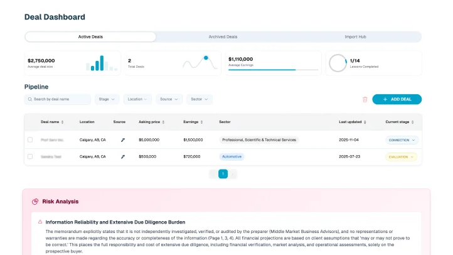Switch to the Active Deals tab
This screenshot has height=255, width=453.
click(x=90, y=36)
